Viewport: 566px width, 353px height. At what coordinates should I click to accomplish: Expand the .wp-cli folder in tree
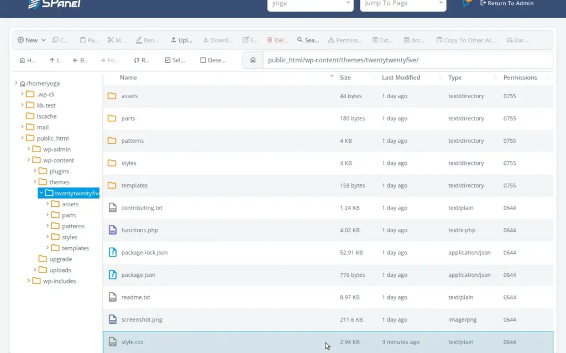click(22, 94)
